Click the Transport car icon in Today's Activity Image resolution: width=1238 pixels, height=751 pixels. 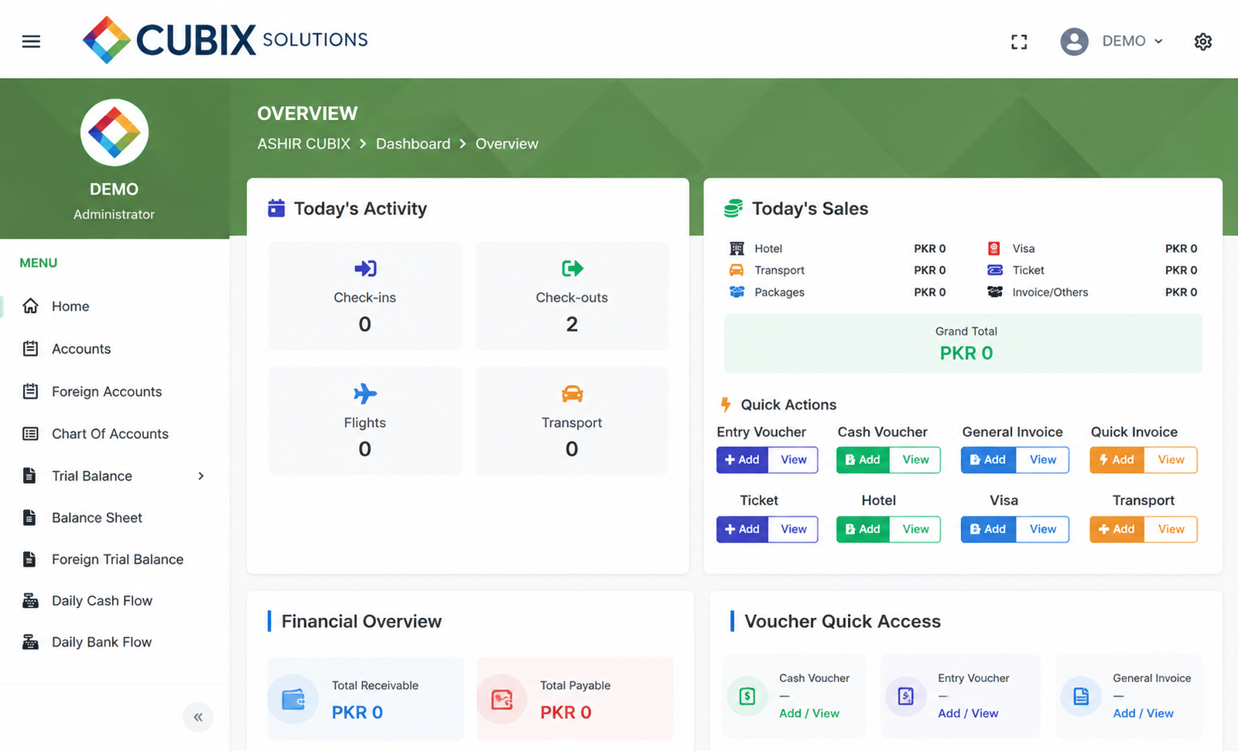572,394
